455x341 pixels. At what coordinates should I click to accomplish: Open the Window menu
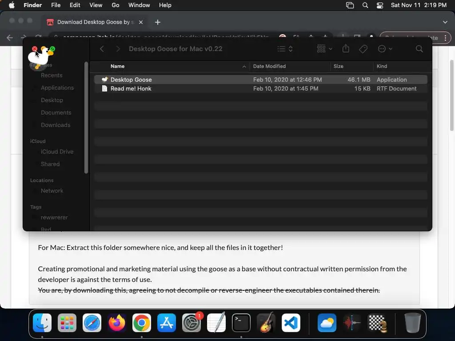tap(139, 5)
